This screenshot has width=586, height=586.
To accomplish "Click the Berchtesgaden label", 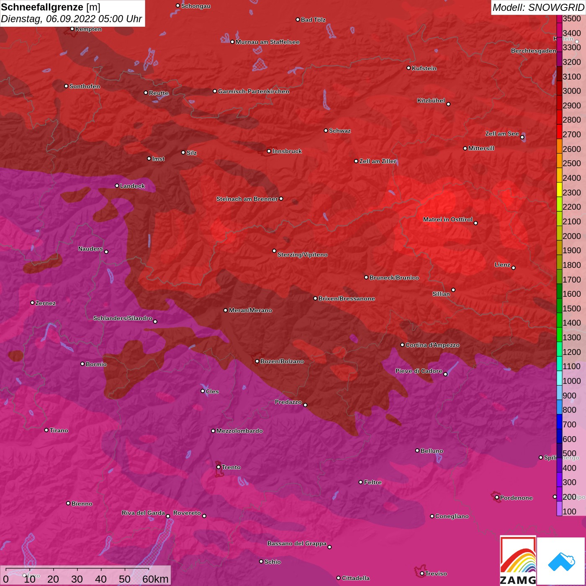I will point(534,51).
